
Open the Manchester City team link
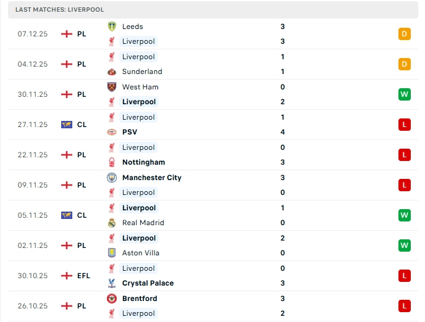click(x=151, y=178)
